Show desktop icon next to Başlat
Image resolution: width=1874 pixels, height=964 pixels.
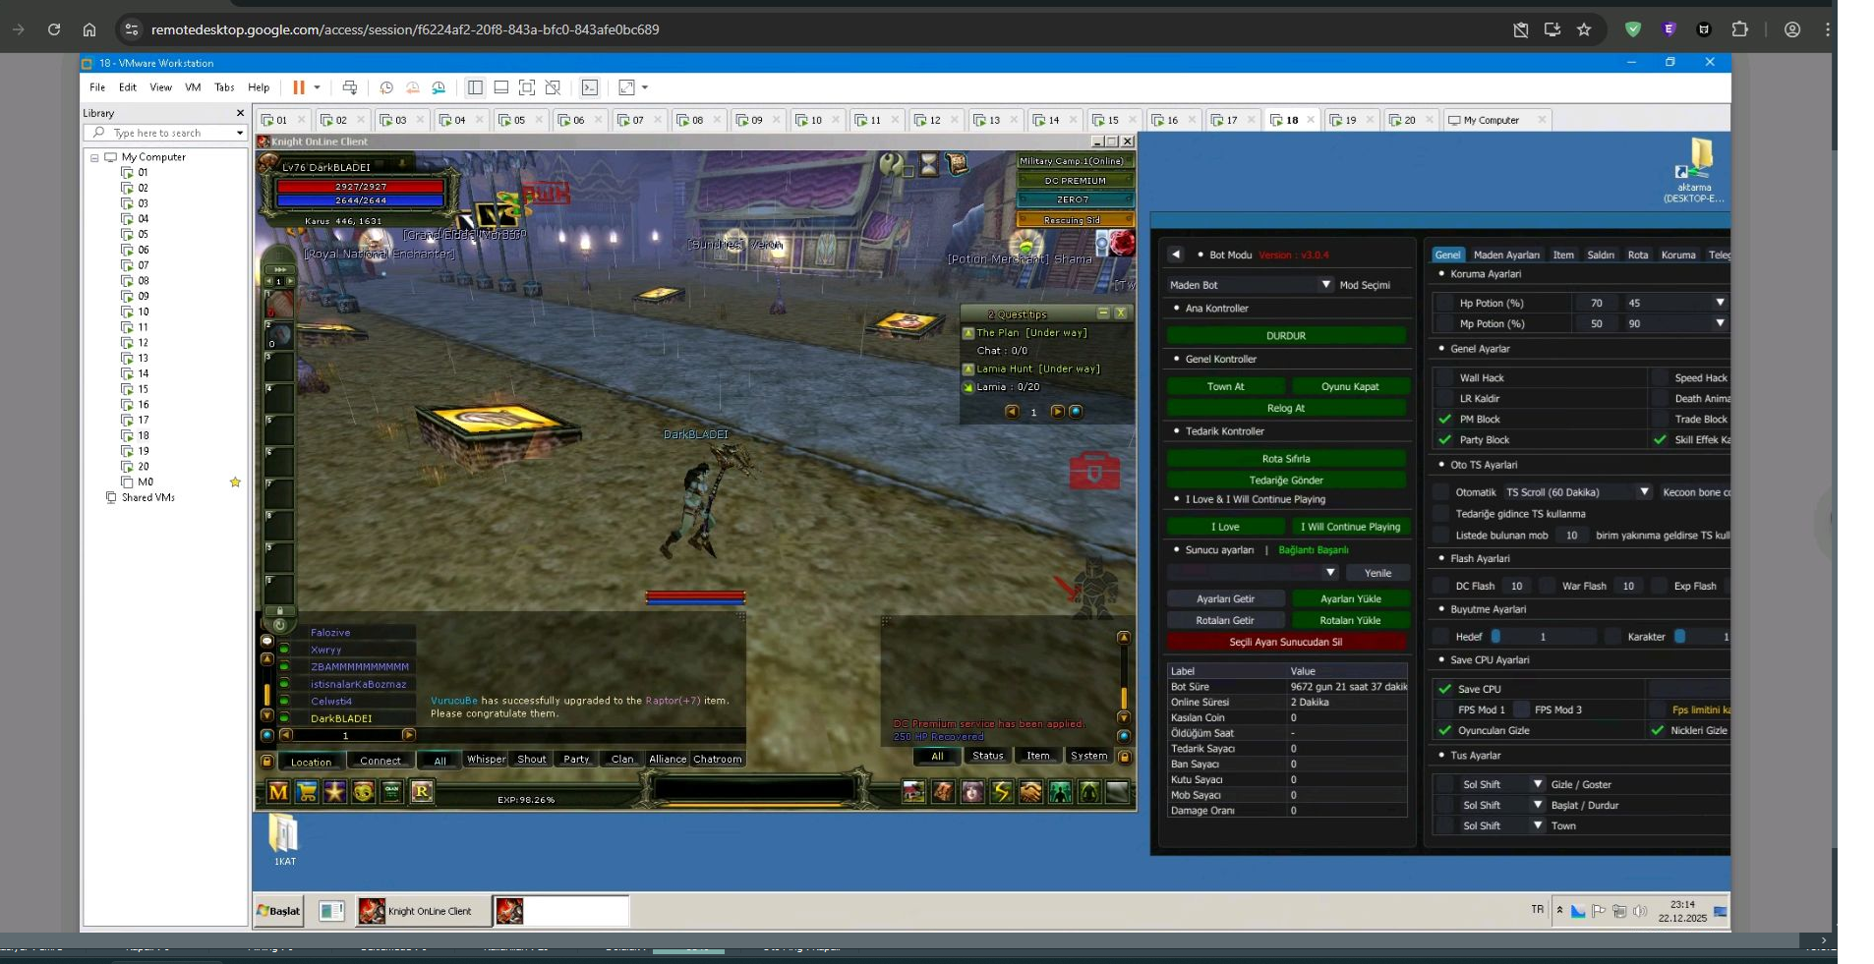pyautogui.click(x=331, y=911)
